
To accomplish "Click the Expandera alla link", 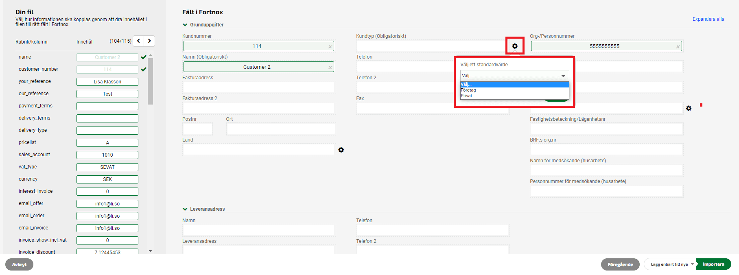I will coord(708,19).
